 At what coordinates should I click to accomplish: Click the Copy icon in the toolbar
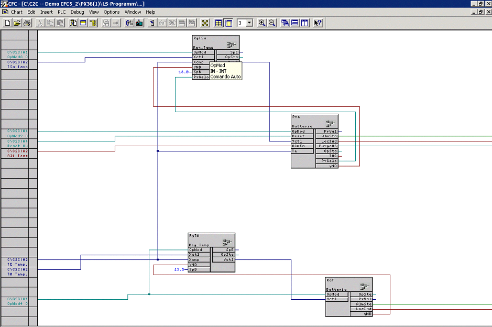pos(50,23)
